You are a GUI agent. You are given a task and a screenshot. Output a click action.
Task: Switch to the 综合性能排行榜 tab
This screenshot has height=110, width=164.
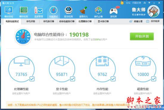click(67, 22)
